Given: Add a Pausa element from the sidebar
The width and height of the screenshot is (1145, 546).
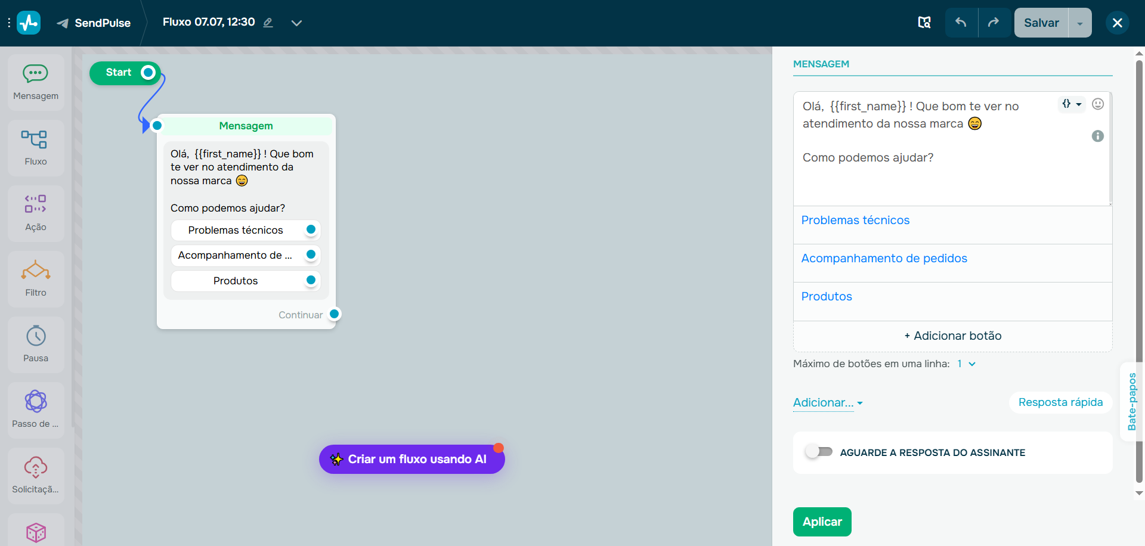Looking at the screenshot, I should pos(36,344).
